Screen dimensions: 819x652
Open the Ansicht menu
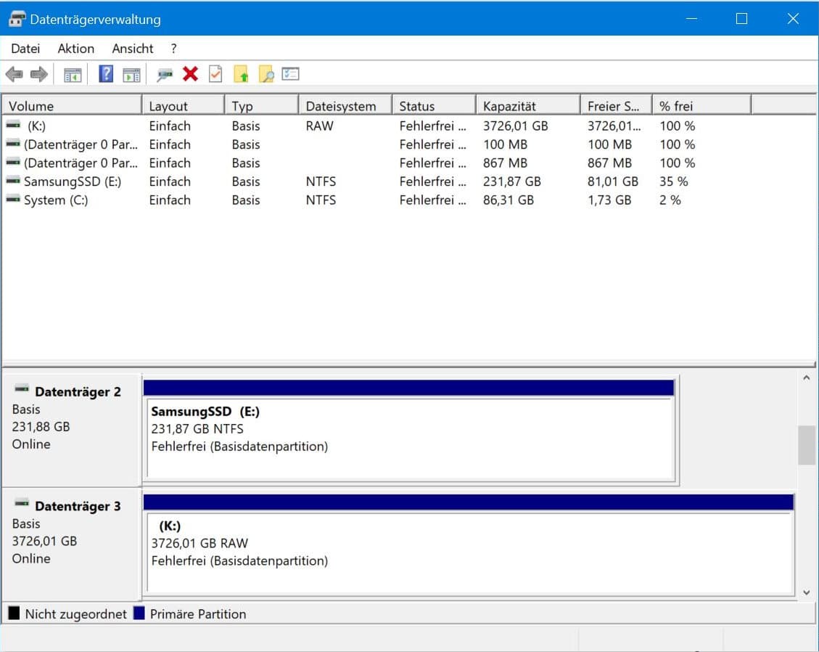133,49
